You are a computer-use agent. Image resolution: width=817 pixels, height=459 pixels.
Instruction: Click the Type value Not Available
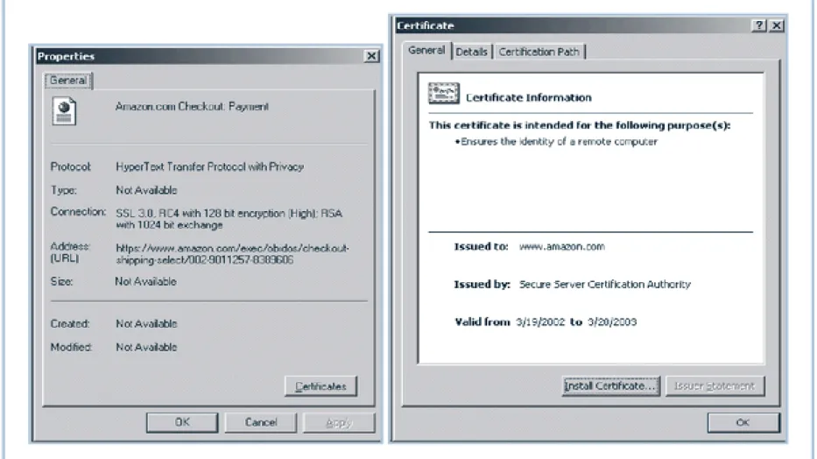[x=146, y=190]
